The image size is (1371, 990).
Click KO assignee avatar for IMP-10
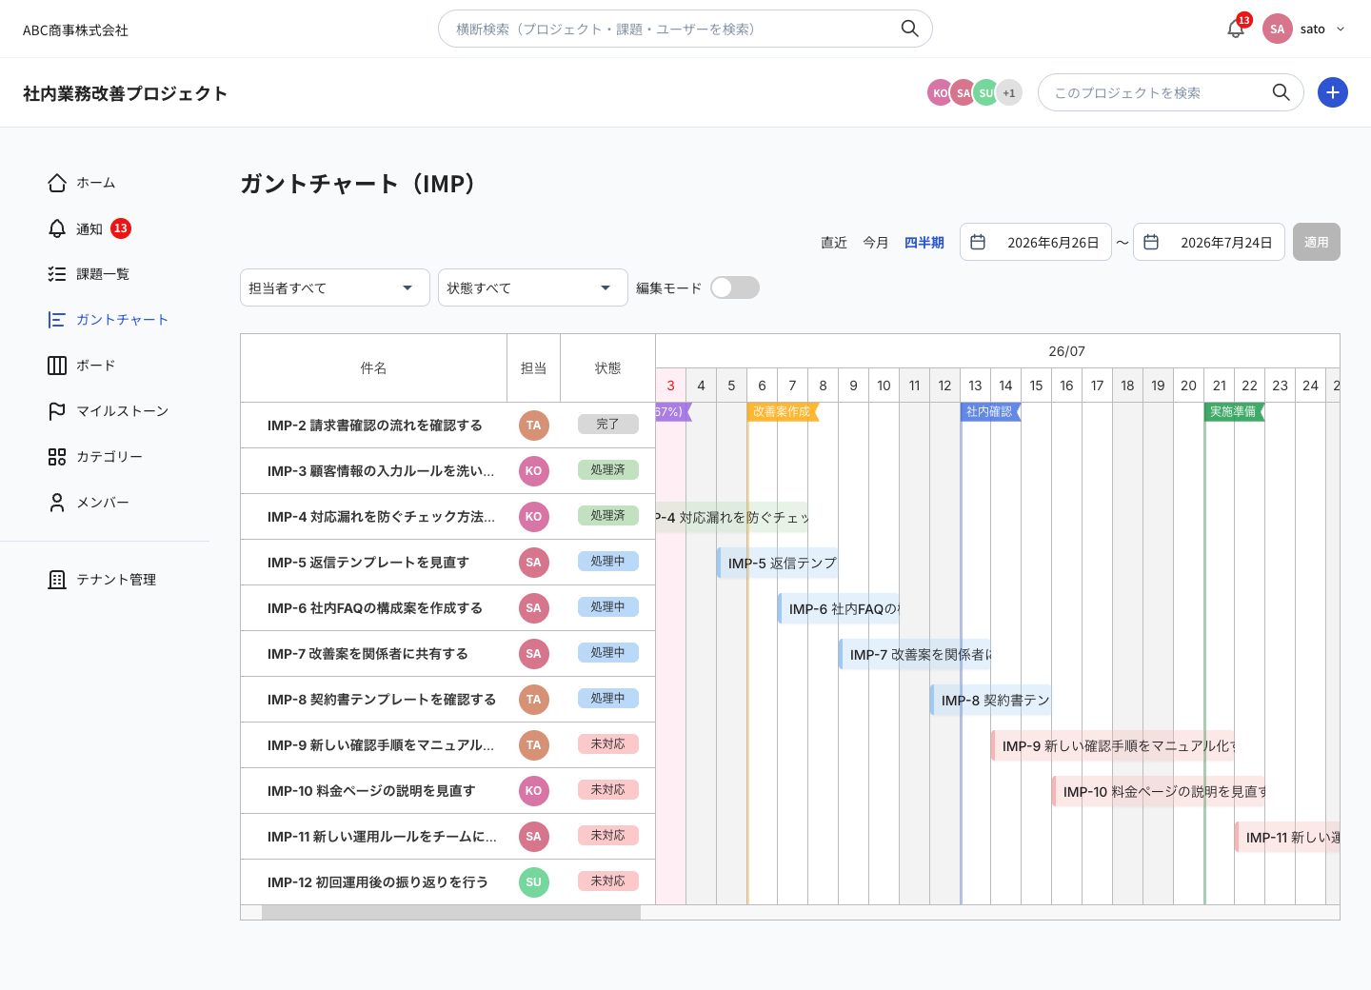(534, 791)
